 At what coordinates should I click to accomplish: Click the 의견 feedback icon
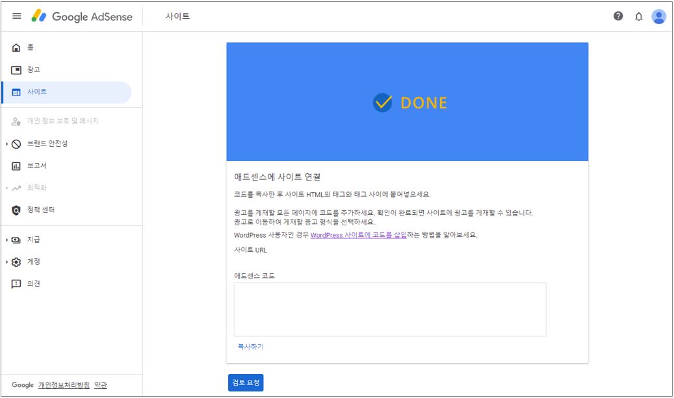17,284
